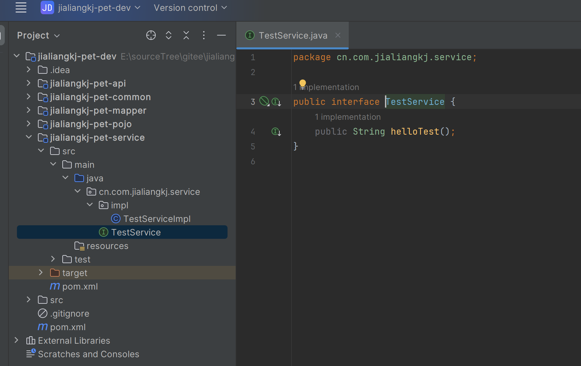Image resolution: width=581 pixels, height=366 pixels.
Task: Hide the Project tool window
Action: point(221,35)
